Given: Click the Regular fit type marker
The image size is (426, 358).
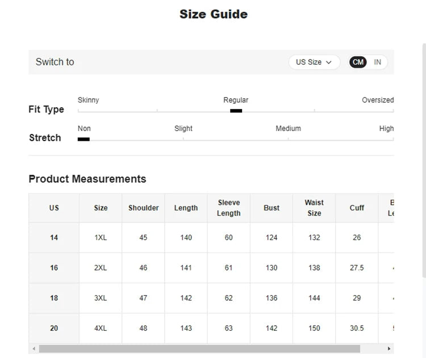Looking at the screenshot, I should click(236, 111).
